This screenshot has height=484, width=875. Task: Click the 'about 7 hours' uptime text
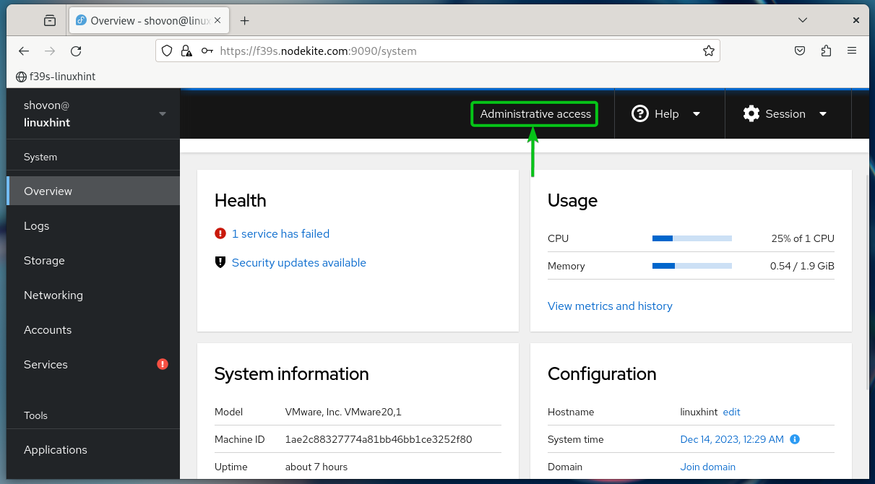[x=316, y=467]
